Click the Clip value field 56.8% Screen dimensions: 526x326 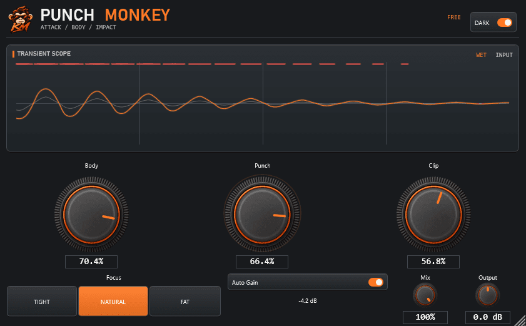pos(433,262)
